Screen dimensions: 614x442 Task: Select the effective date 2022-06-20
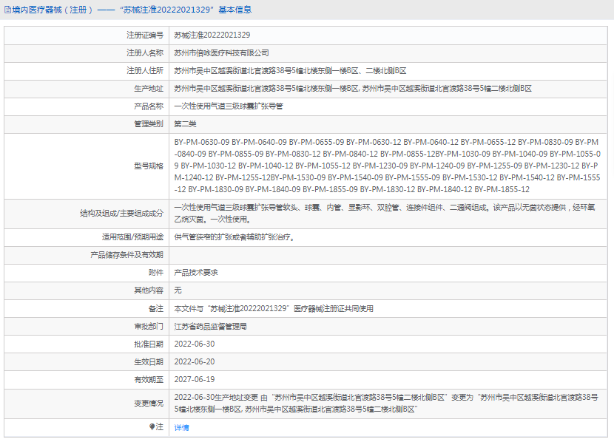195,362
